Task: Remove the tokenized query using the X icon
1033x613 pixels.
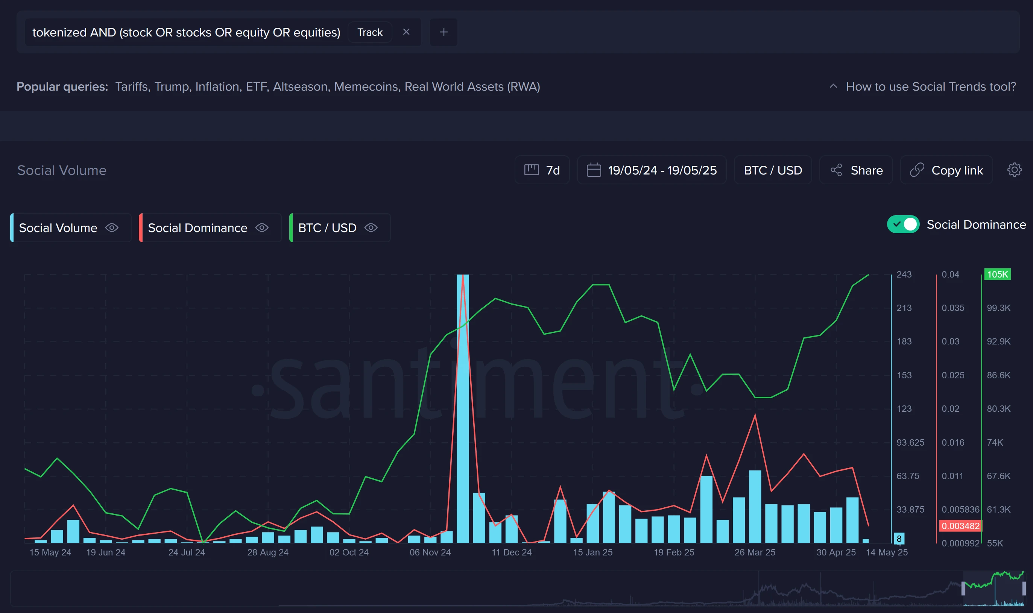Action: pos(406,32)
